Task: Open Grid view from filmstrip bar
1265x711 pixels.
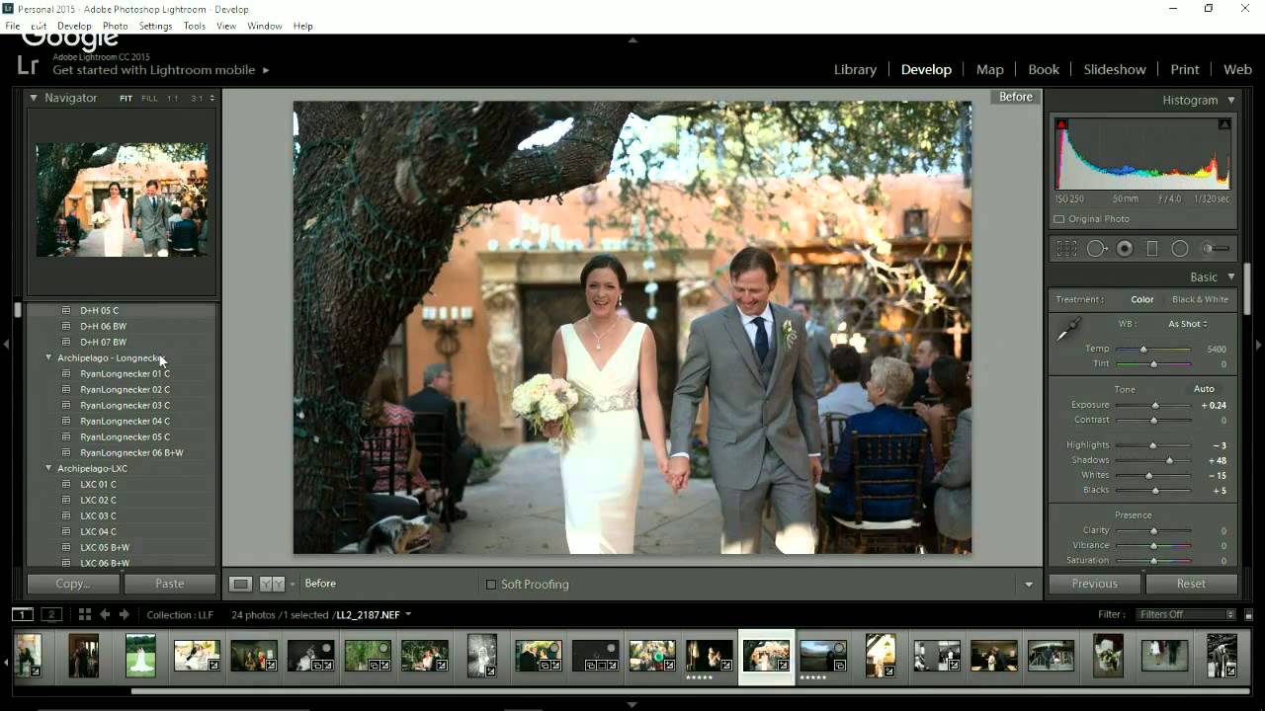Action: [x=84, y=614]
